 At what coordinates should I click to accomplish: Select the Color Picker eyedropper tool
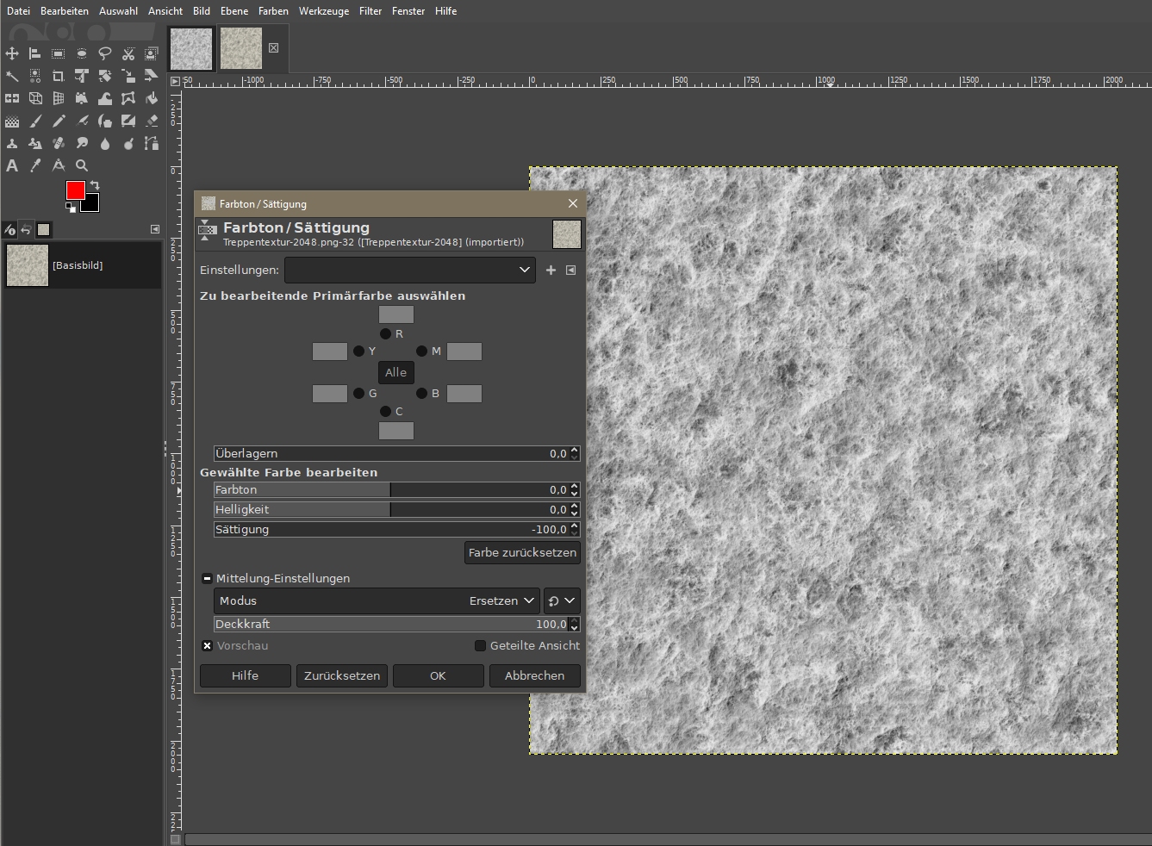tap(35, 165)
